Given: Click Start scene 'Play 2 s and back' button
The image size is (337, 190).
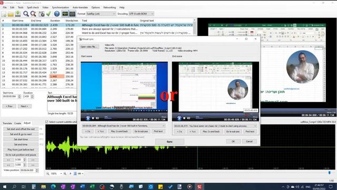Looking at the screenshot, I should pos(120,131).
